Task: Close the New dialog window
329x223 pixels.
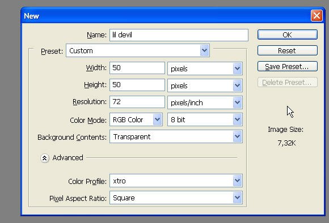Action: 317,16
